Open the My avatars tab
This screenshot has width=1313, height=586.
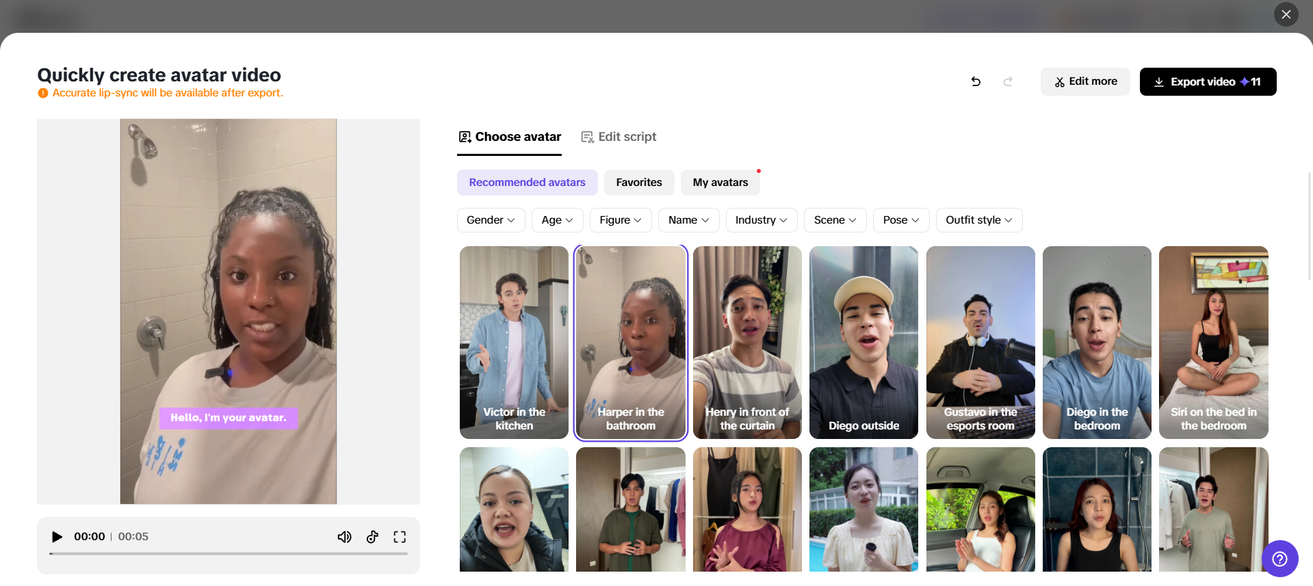click(720, 183)
